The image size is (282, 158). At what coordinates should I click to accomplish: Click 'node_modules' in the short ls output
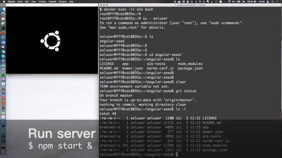[190, 64]
